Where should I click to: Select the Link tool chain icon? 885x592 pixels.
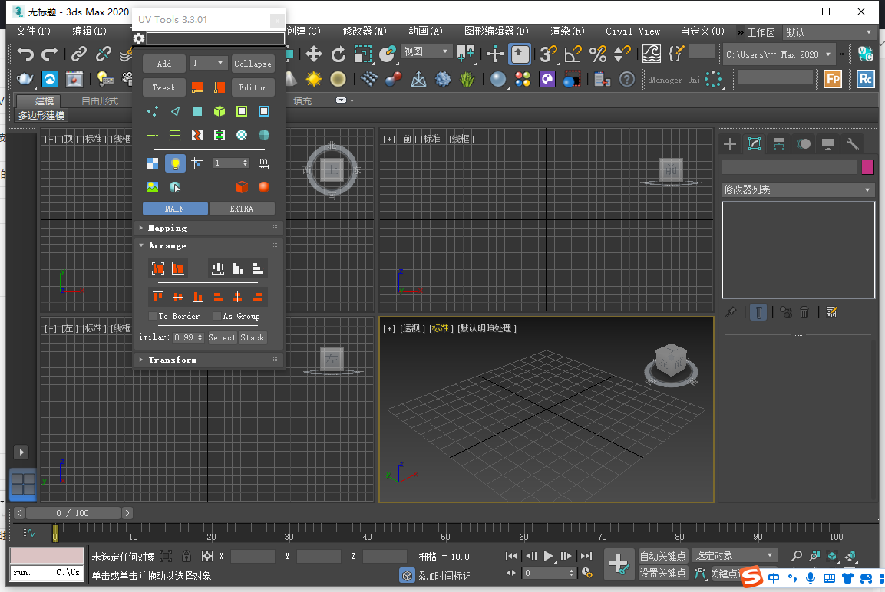(79, 54)
